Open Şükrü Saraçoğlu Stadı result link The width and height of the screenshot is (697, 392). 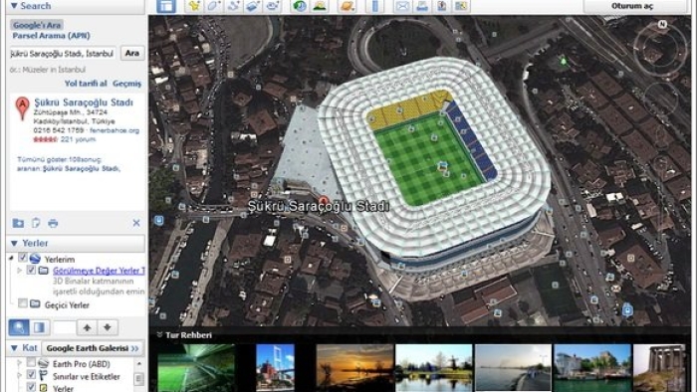(x=84, y=102)
